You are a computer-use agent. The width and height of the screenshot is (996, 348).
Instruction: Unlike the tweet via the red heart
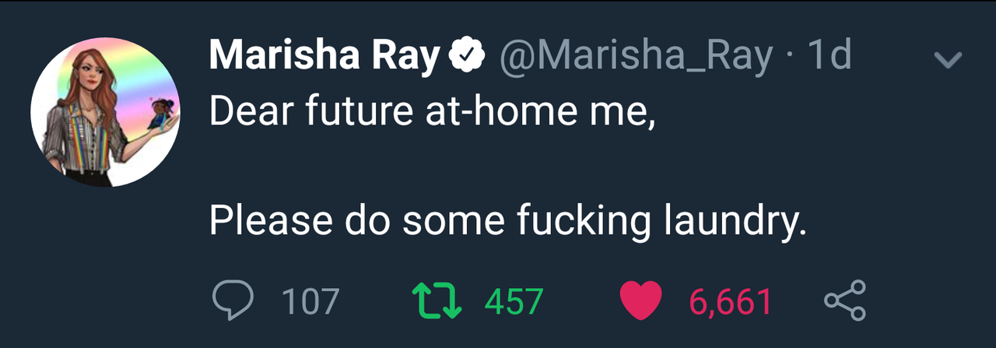(x=640, y=301)
